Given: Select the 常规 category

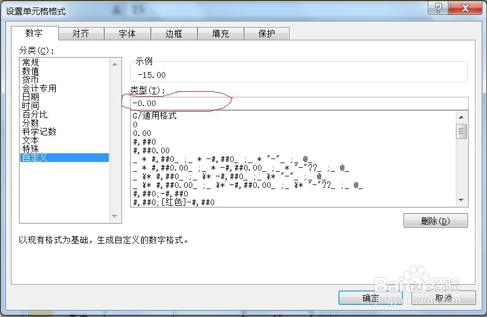Looking at the screenshot, I should pos(64,62).
